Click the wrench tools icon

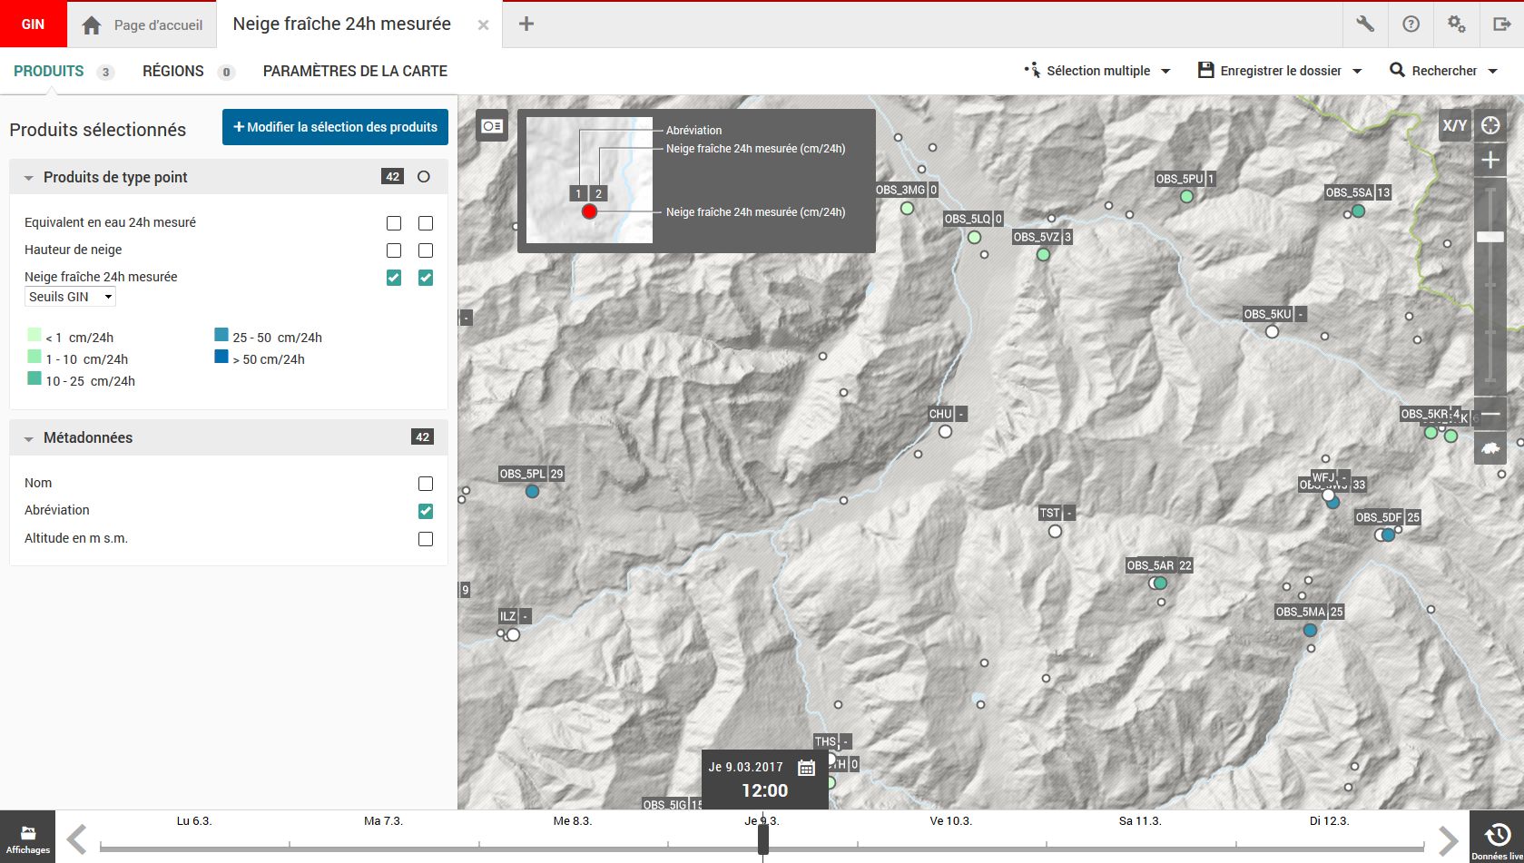point(1365,25)
